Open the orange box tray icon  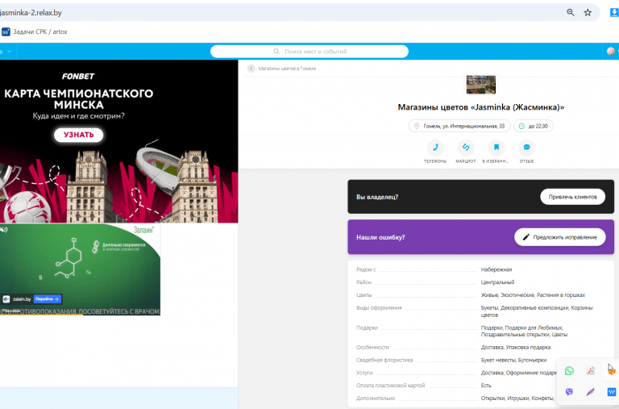point(612,370)
